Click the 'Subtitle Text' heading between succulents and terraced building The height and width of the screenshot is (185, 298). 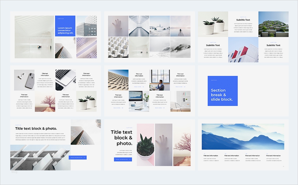click(x=243, y=20)
